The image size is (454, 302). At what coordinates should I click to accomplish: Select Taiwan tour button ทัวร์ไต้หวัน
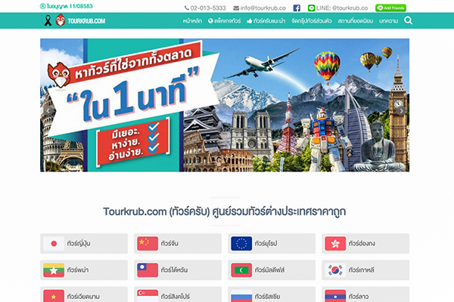[178, 270]
